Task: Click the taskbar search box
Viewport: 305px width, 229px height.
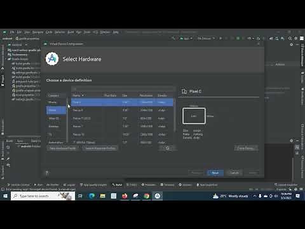Action: tap(43, 196)
